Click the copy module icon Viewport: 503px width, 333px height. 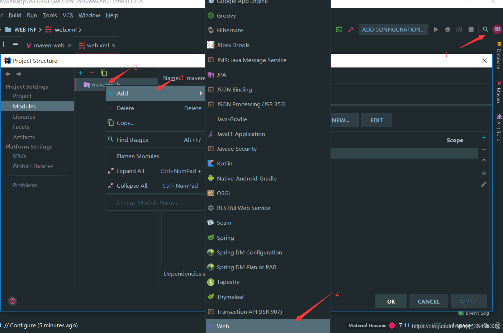(104, 73)
